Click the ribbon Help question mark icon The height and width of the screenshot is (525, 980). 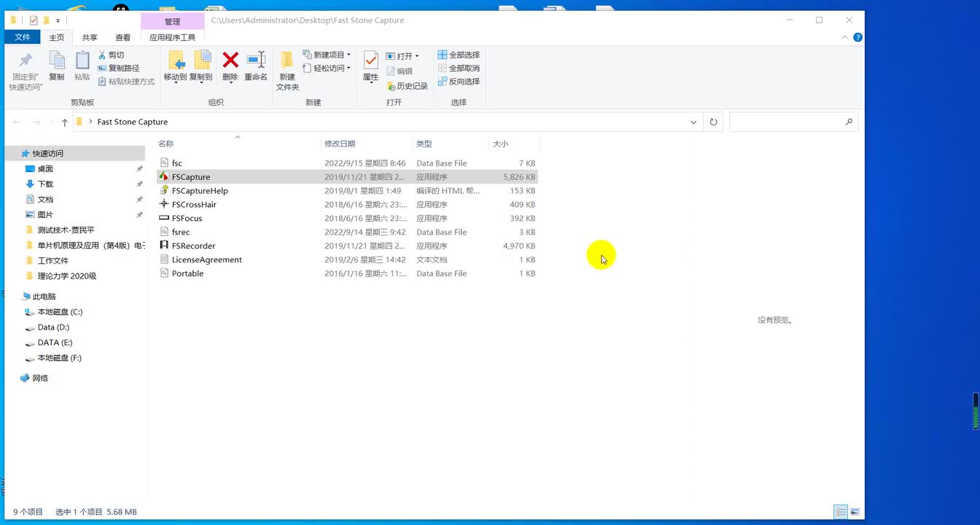point(857,37)
